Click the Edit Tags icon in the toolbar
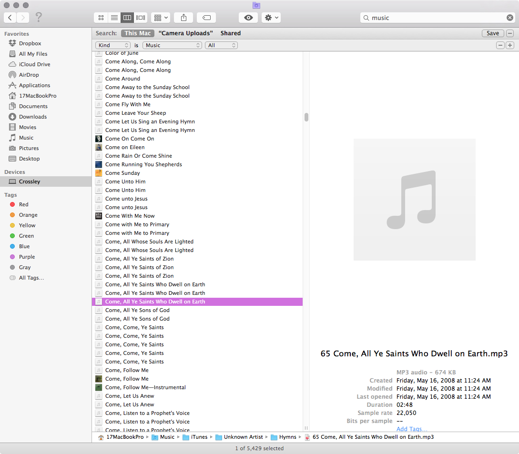This screenshot has width=519, height=454. pos(206,18)
